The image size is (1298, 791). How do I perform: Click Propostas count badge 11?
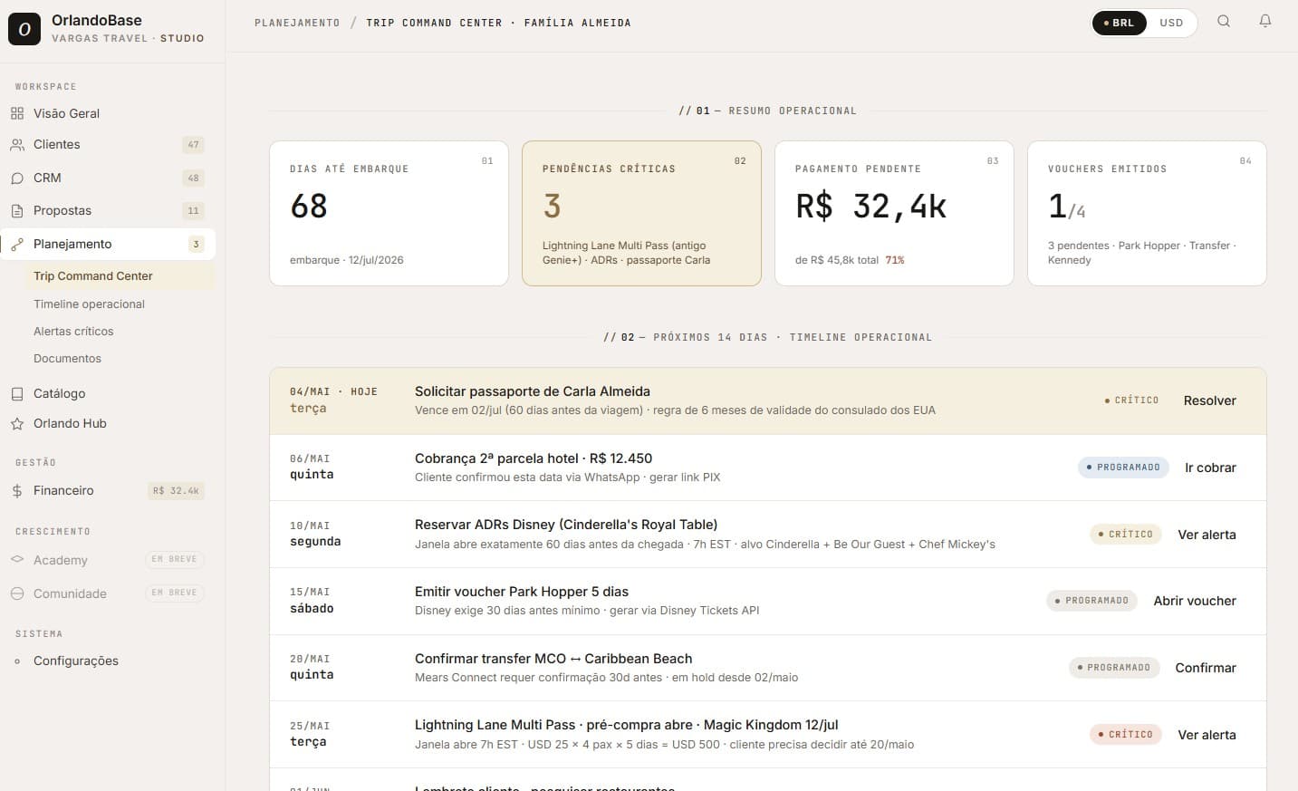point(193,211)
